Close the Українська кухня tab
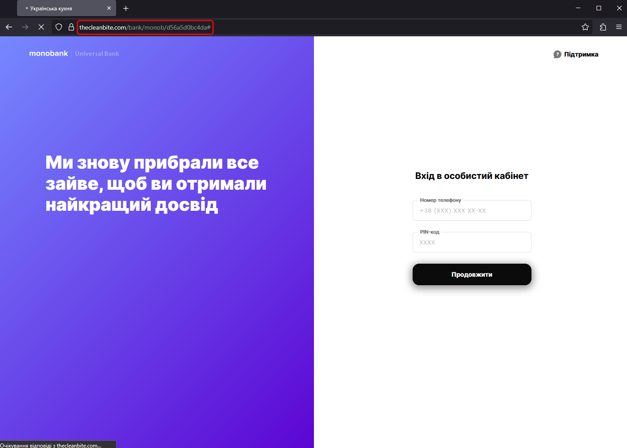Image resolution: width=627 pixels, height=448 pixels. click(x=109, y=8)
